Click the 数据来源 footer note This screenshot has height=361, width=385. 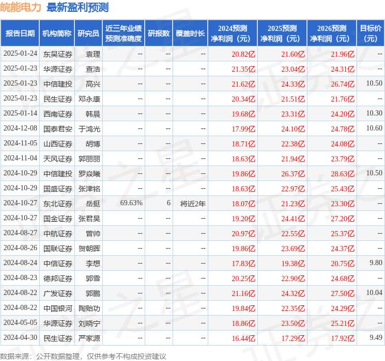83,356
